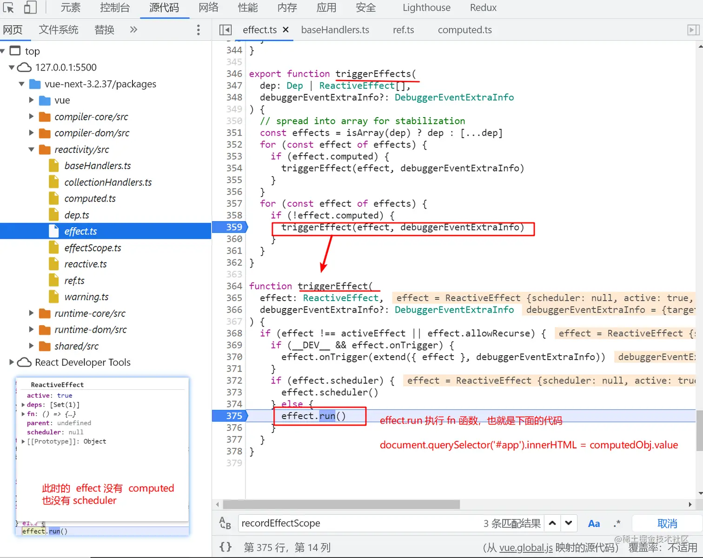Open the Lighthouse panel tab
The width and height of the screenshot is (703, 558).
426,7
